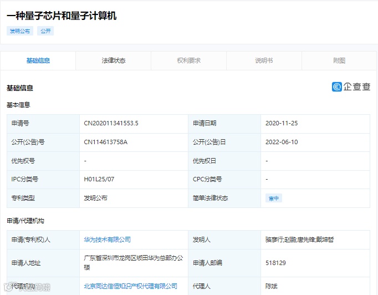Image resolution: width=378 pixels, height=295 pixels.
Task: Click the 申请(专利权)人 label cell
Action: [43, 240]
